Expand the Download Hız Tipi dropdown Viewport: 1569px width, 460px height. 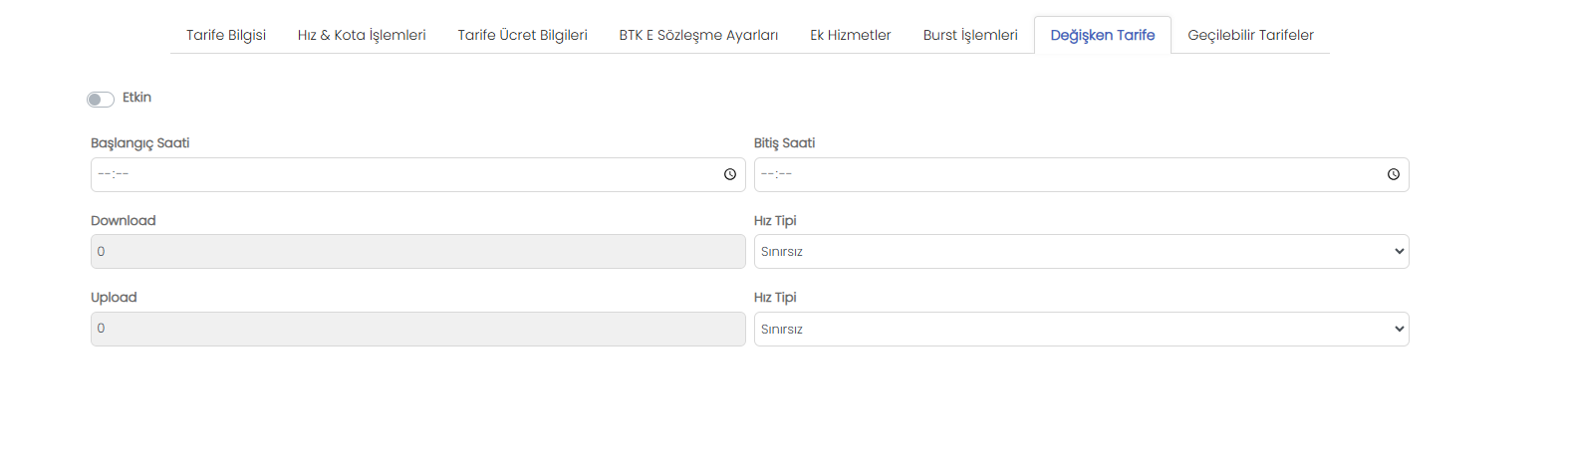click(x=1081, y=252)
